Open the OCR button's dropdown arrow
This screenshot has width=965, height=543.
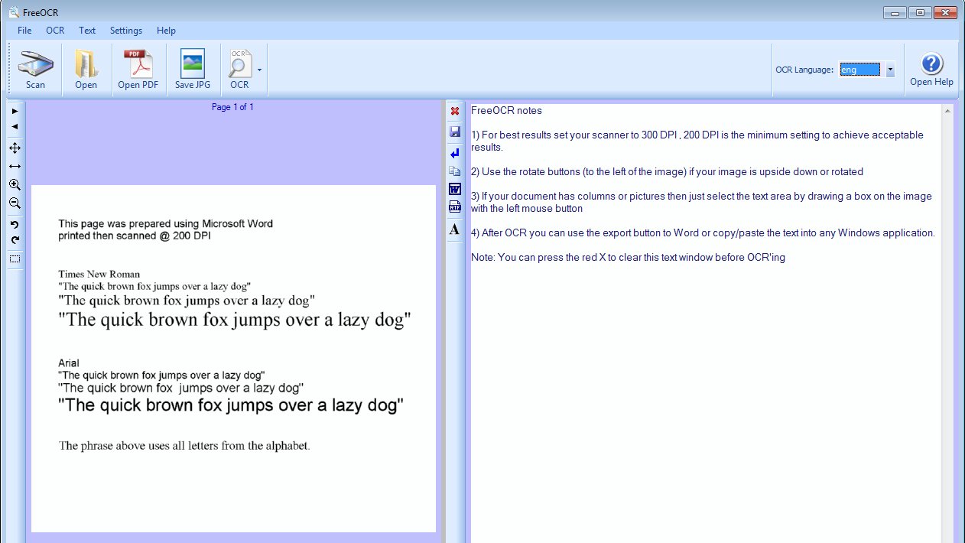pyautogui.click(x=259, y=70)
